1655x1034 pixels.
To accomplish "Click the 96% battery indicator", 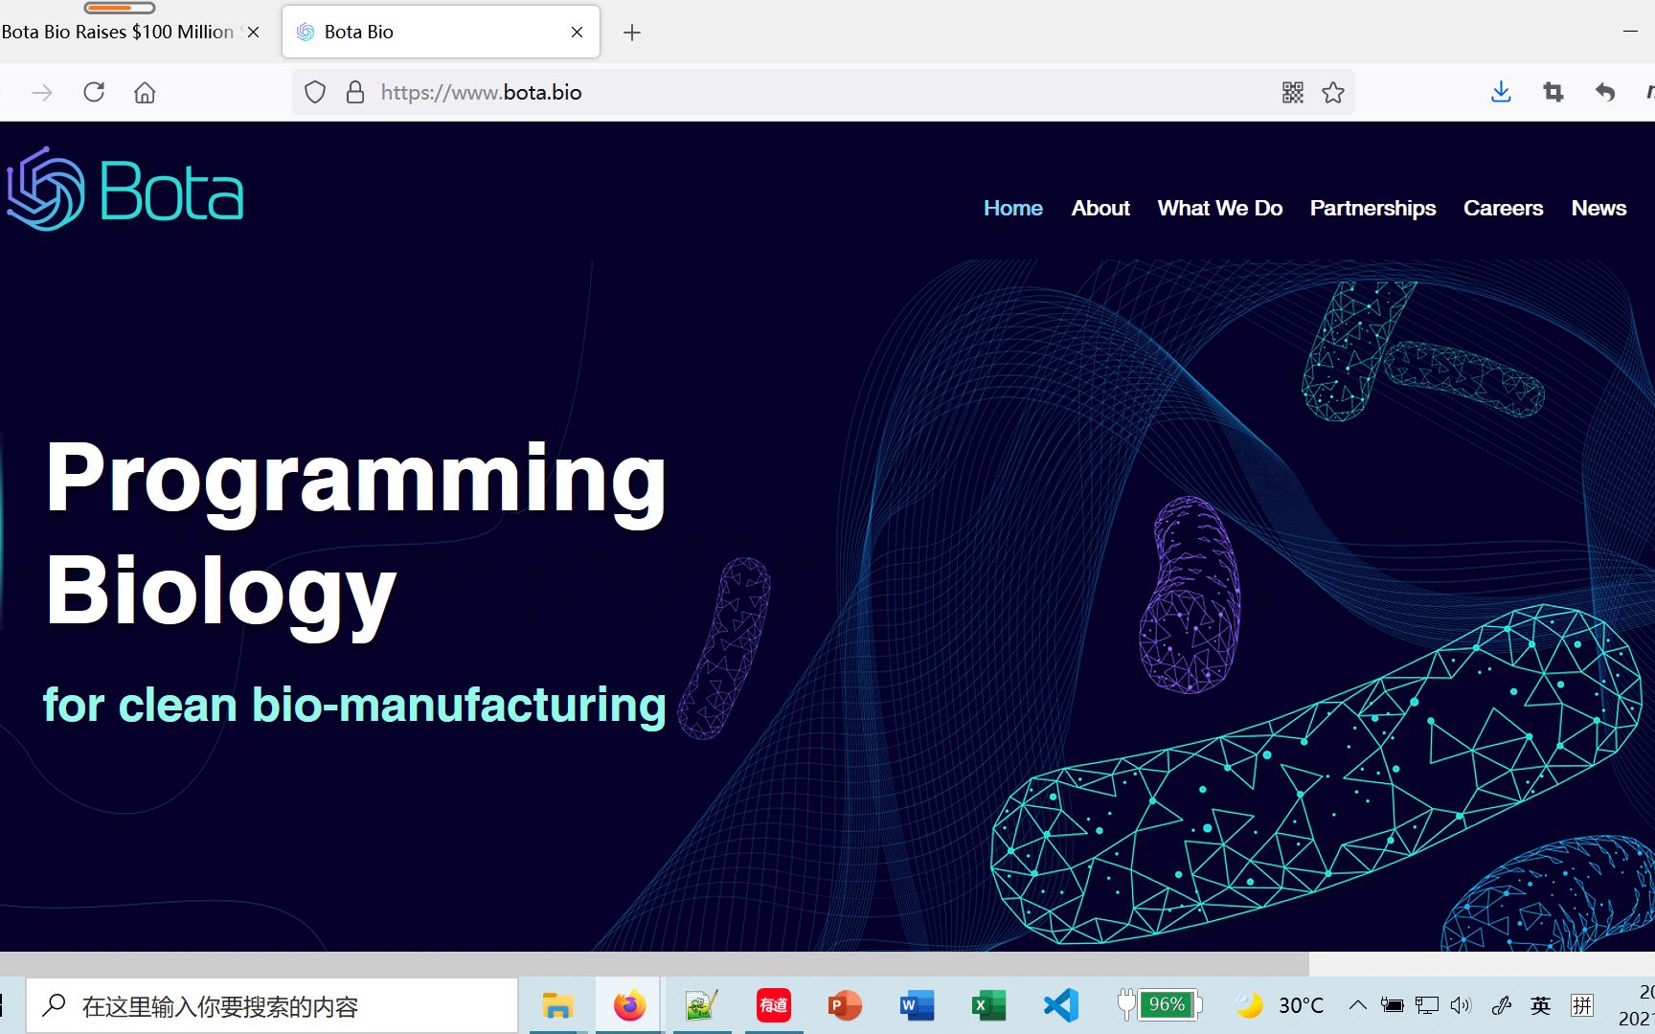I will point(1159,1004).
